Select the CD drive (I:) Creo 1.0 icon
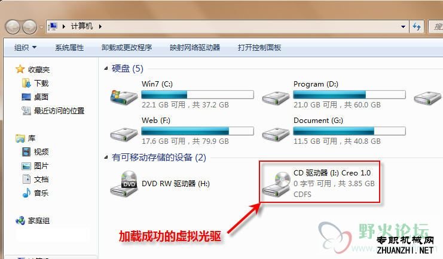 click(x=276, y=184)
